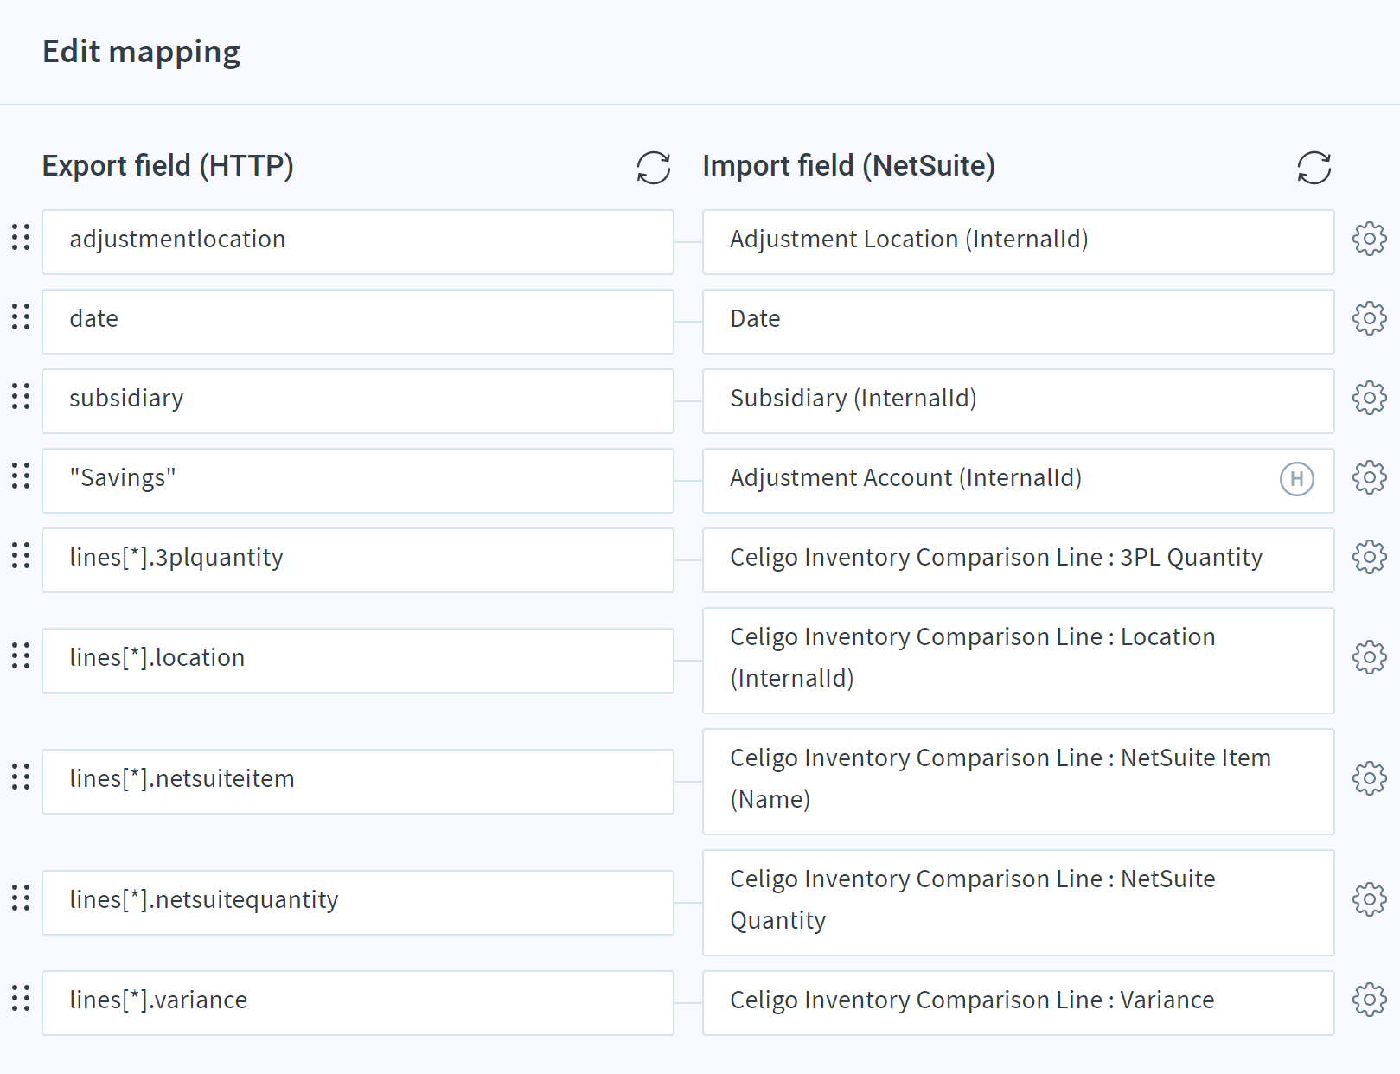The height and width of the screenshot is (1074, 1400).
Task: Refresh the Export field (HTTP) list
Action: [x=654, y=168]
